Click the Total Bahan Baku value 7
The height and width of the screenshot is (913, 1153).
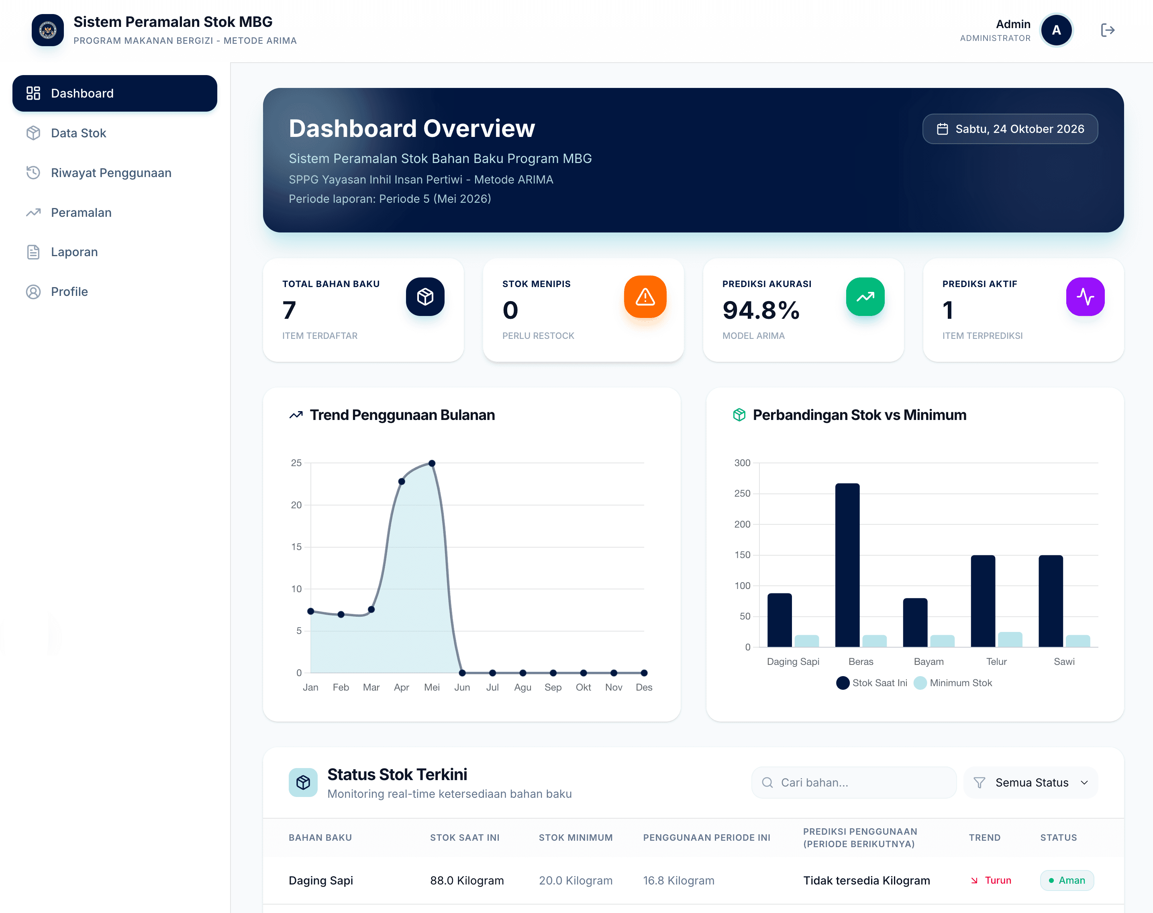tap(289, 310)
